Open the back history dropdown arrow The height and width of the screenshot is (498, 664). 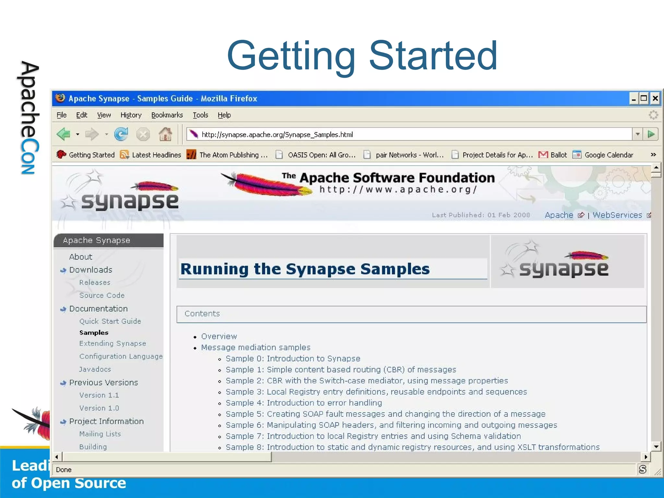point(77,134)
